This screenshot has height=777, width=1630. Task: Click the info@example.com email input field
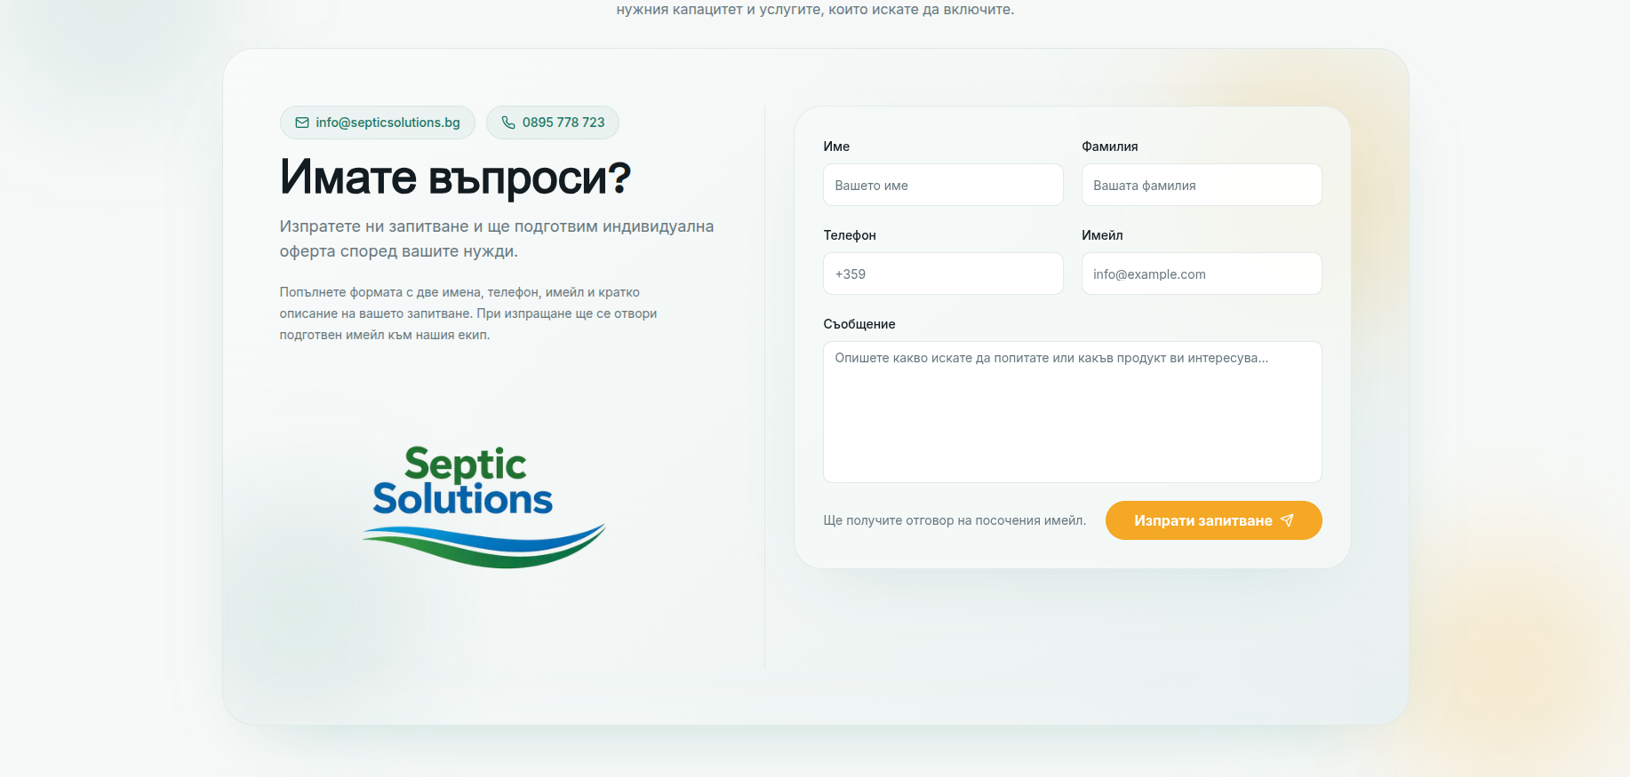(x=1202, y=274)
